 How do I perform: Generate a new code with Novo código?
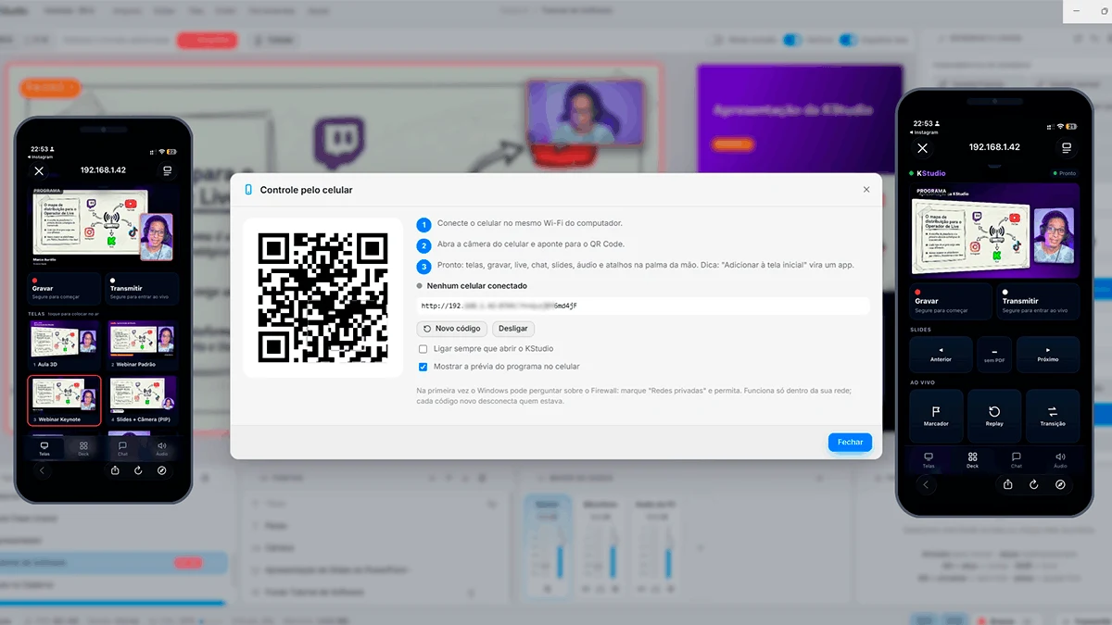452,329
